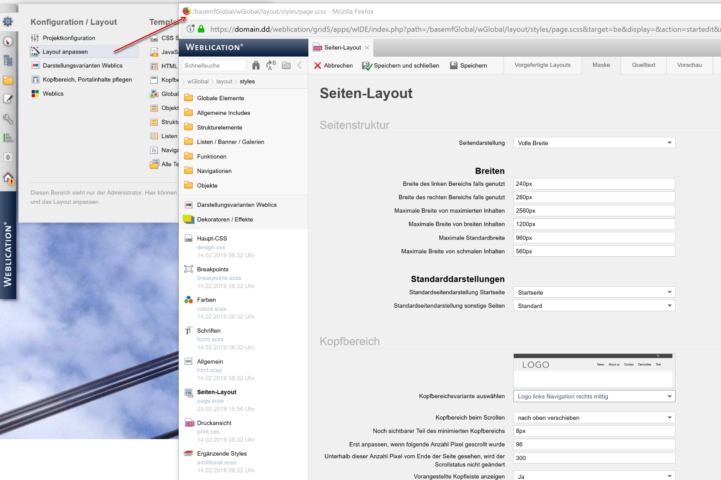721x480 pixels.
Task: Open Standardseitendarstellung sonstige Seiten dropdown
Action: pyautogui.click(x=594, y=306)
